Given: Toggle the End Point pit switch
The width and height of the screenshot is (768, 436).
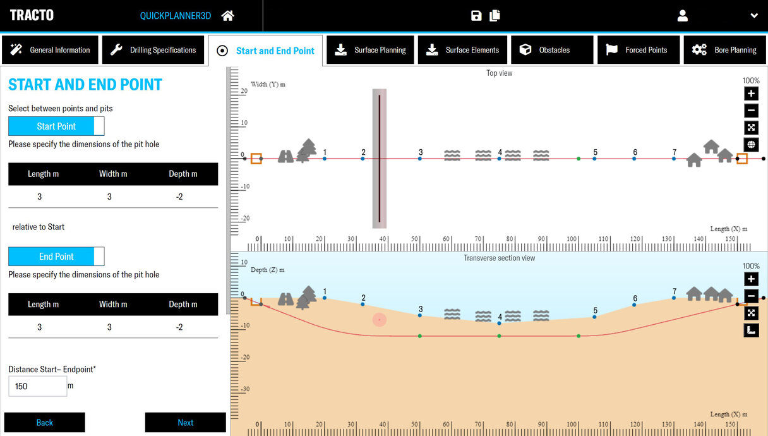Looking at the screenshot, I should click(x=56, y=257).
